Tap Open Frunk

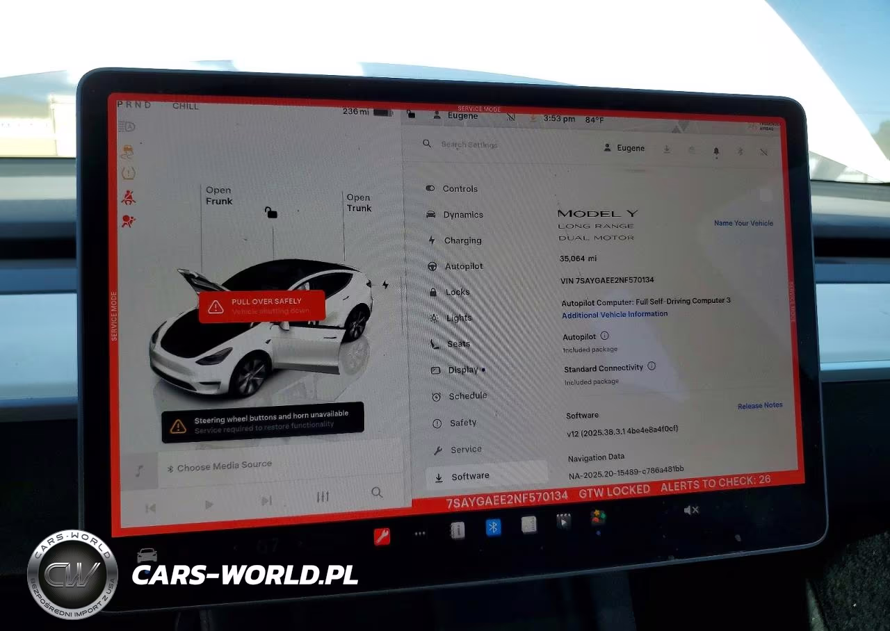219,196
